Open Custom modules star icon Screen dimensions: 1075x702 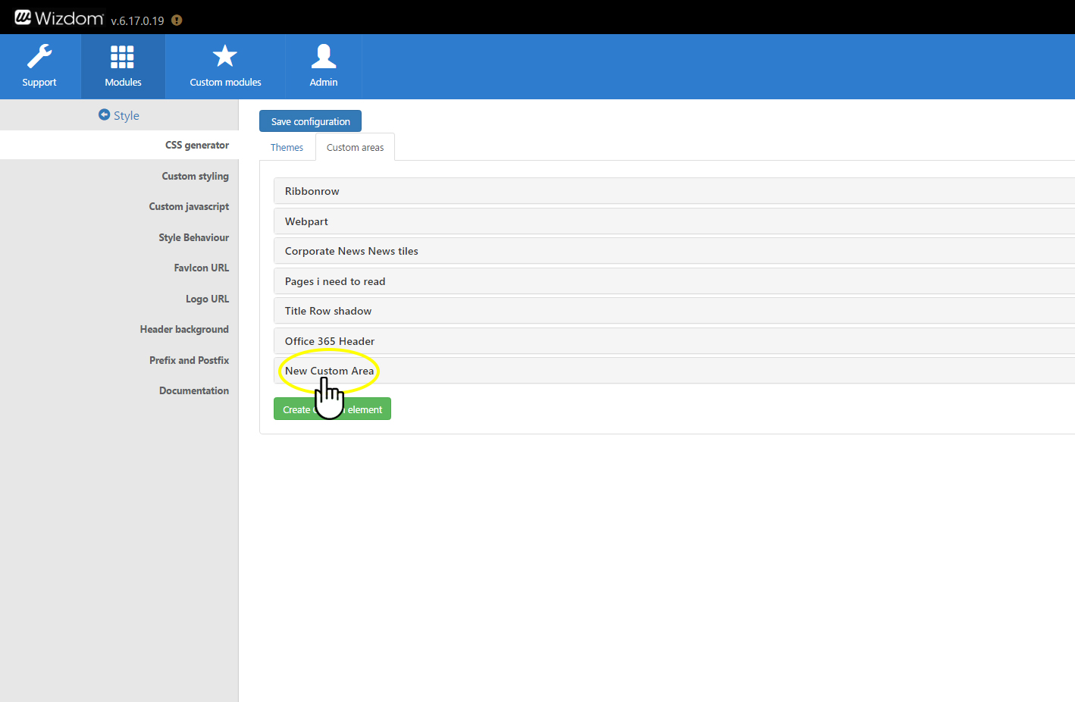pos(225,56)
